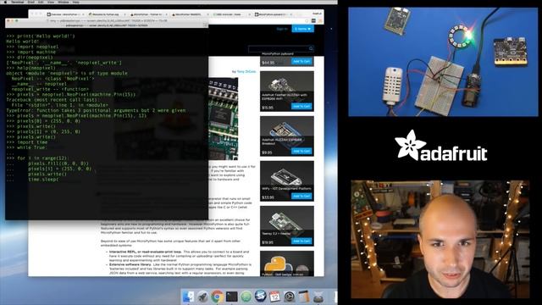Add the $19.95 Teensy 3.2 to cart
The height and width of the screenshot is (305, 542).
[301, 241]
